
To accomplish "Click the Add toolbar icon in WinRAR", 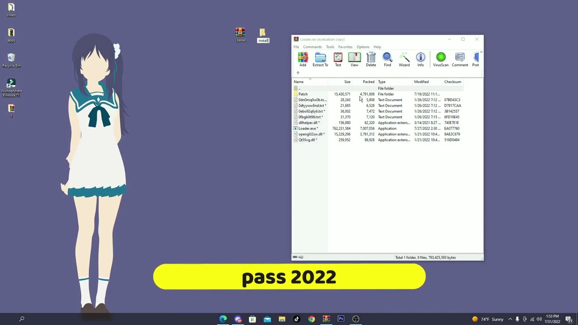I will (303, 59).
